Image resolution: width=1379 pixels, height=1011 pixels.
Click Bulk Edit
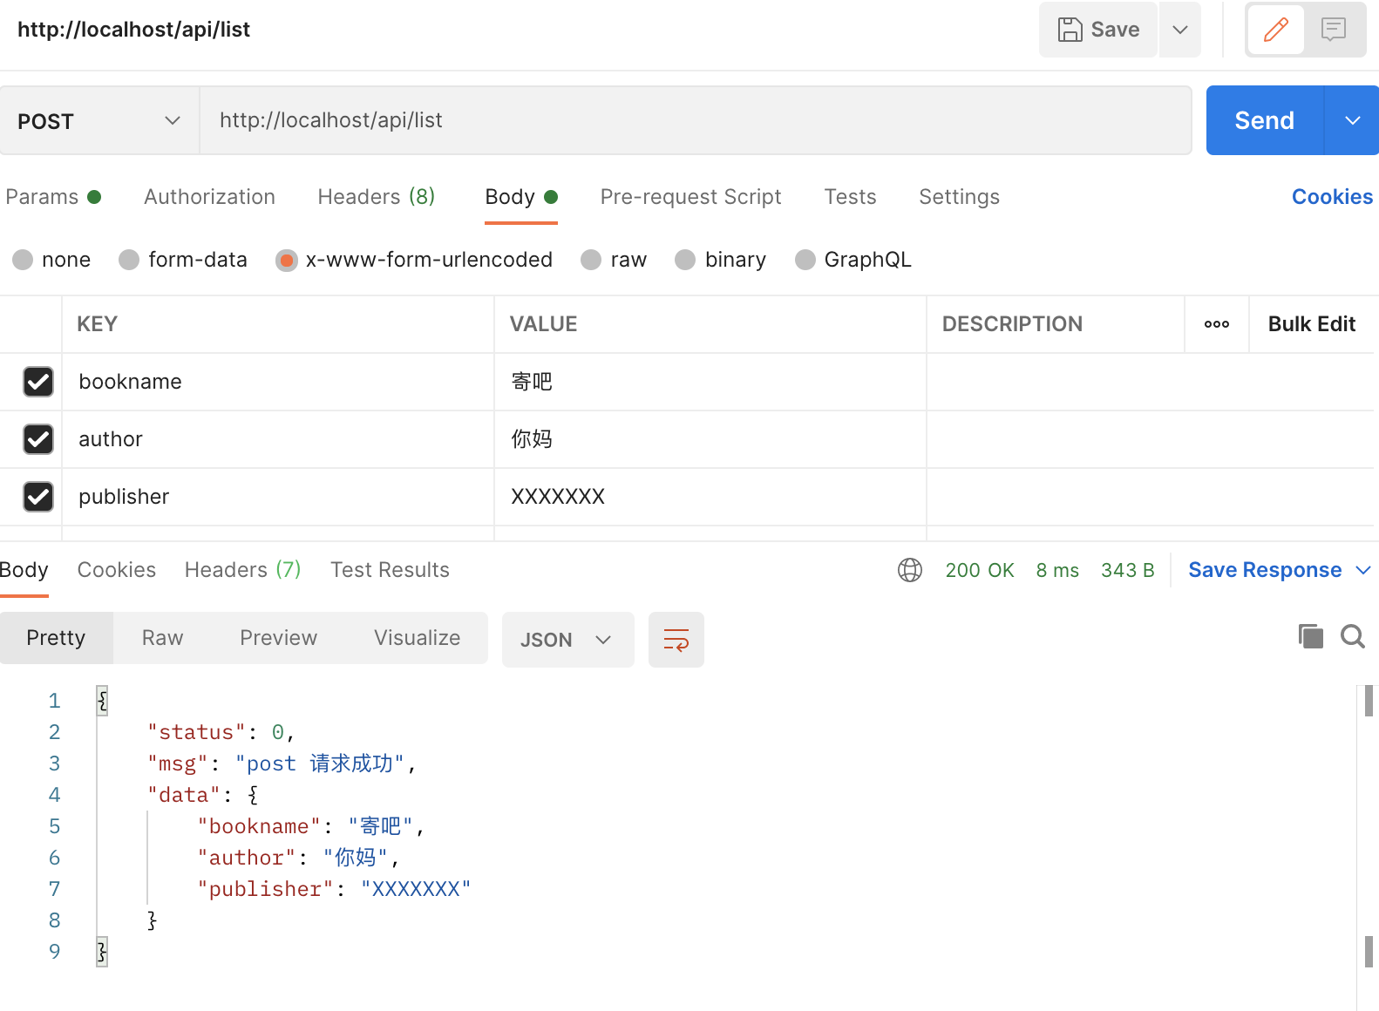point(1311,324)
